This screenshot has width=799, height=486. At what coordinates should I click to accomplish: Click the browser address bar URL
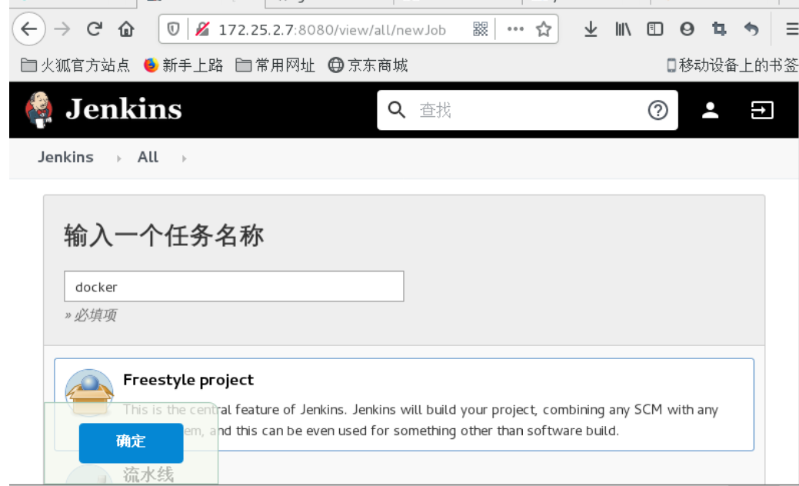click(x=332, y=29)
